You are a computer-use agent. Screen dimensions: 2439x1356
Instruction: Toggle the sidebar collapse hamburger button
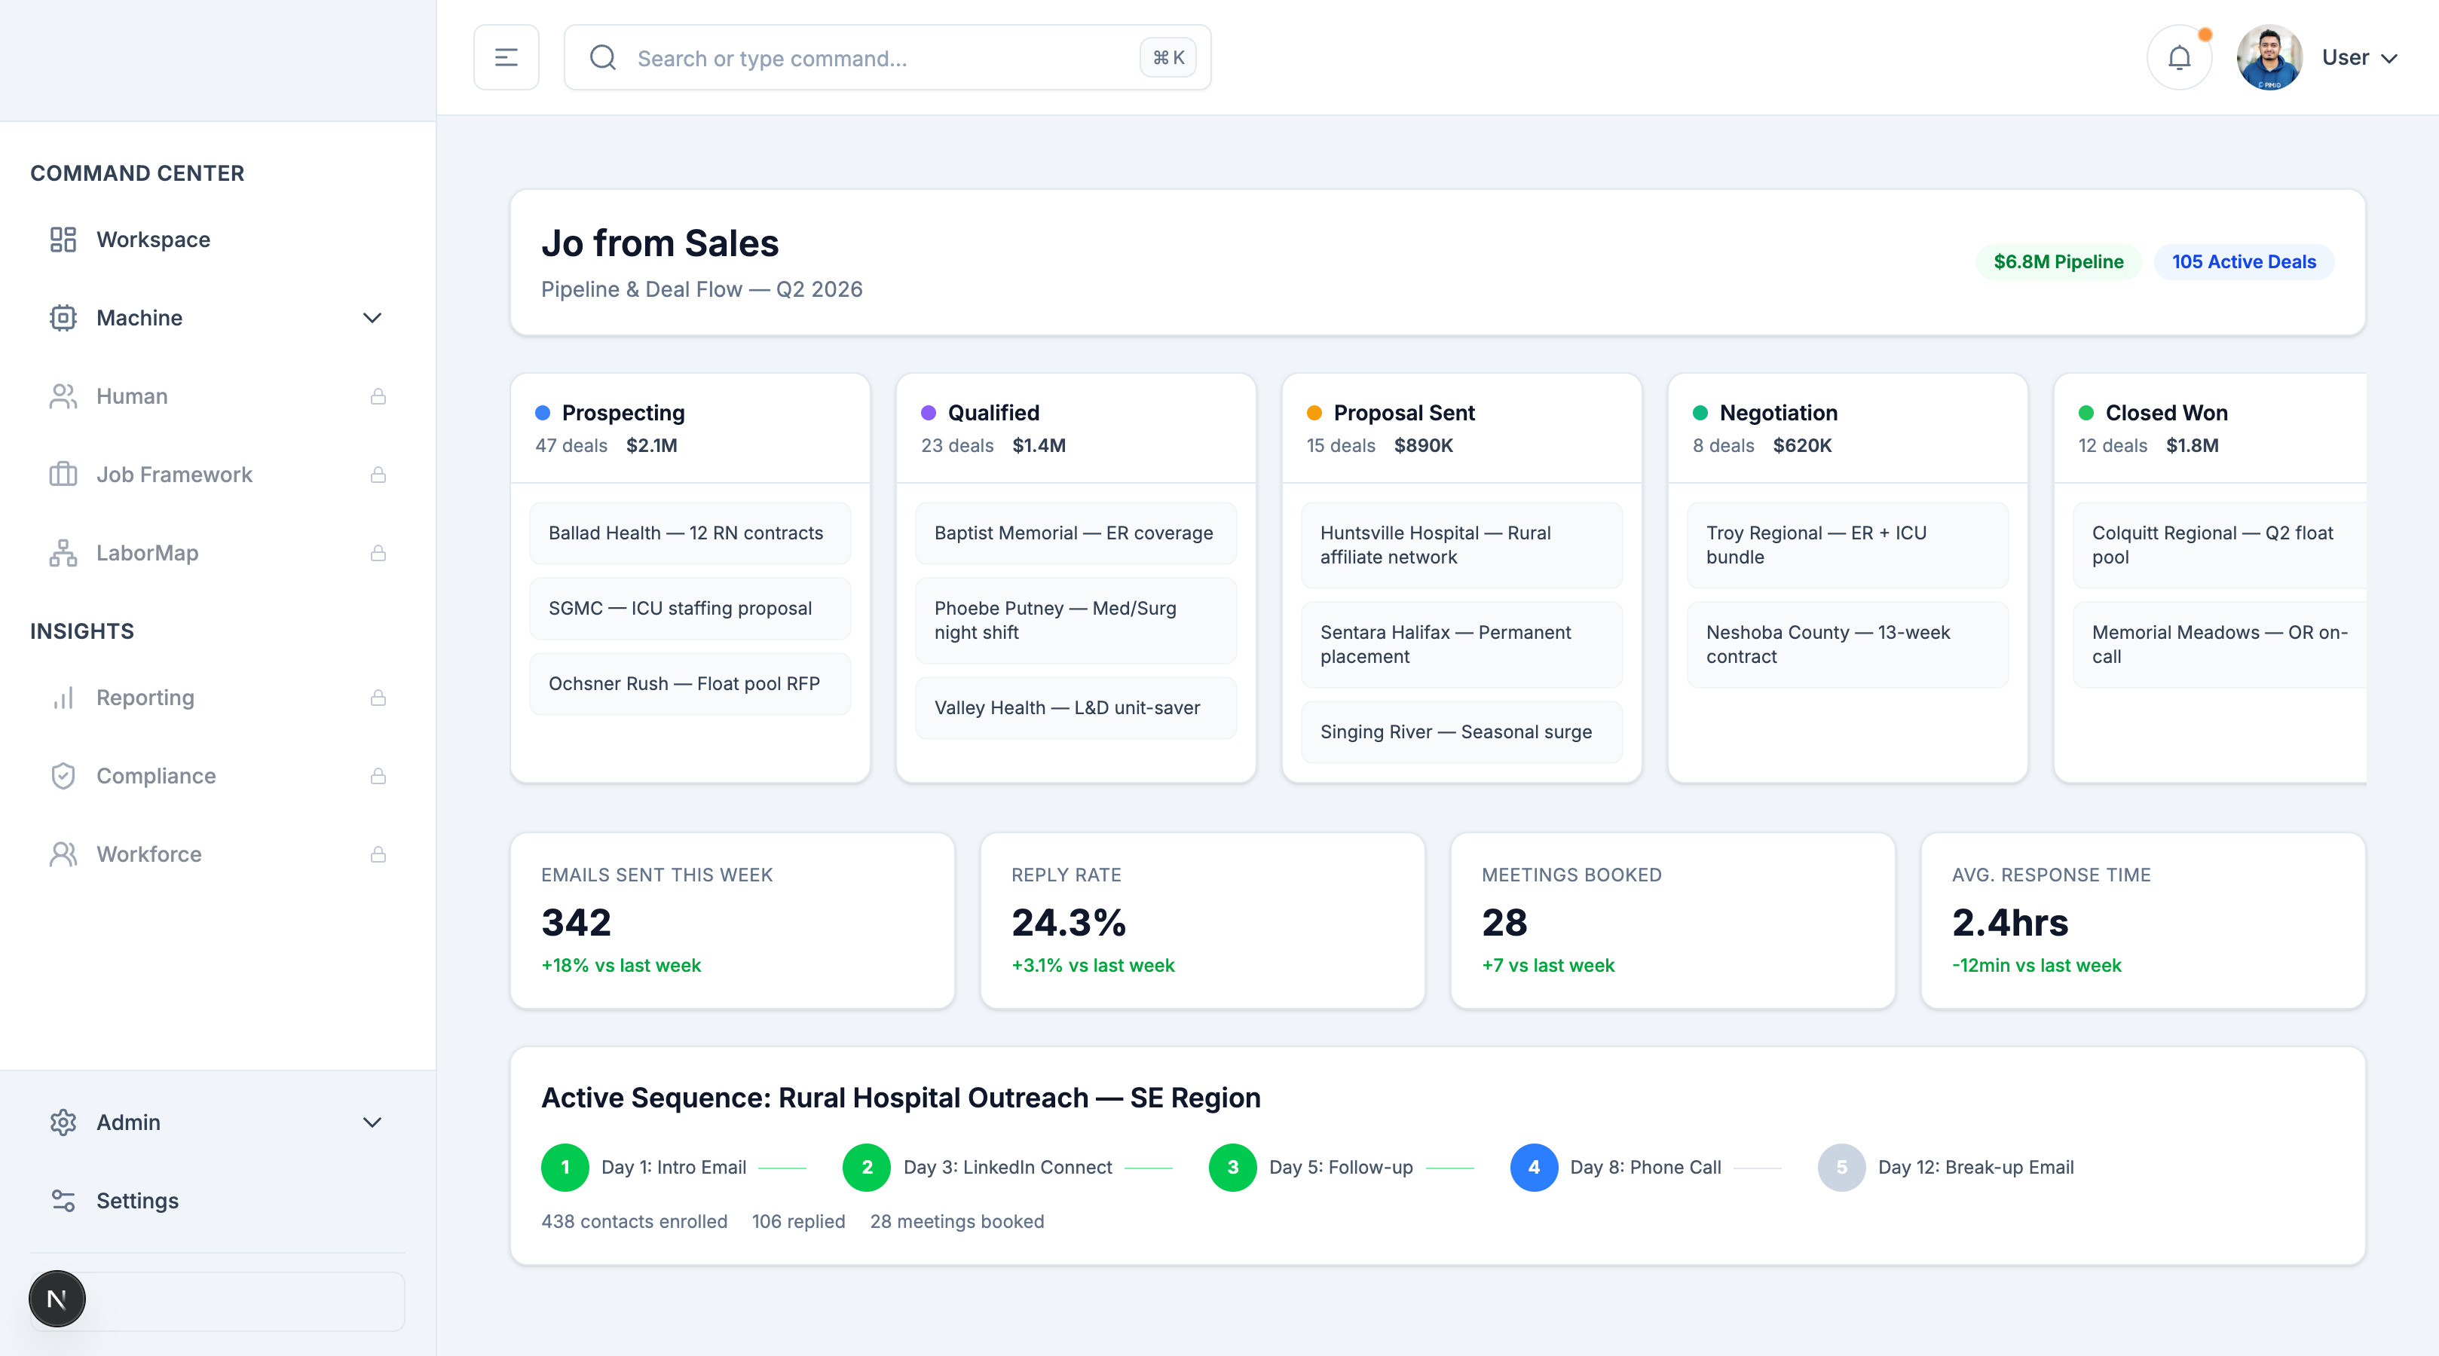point(506,58)
